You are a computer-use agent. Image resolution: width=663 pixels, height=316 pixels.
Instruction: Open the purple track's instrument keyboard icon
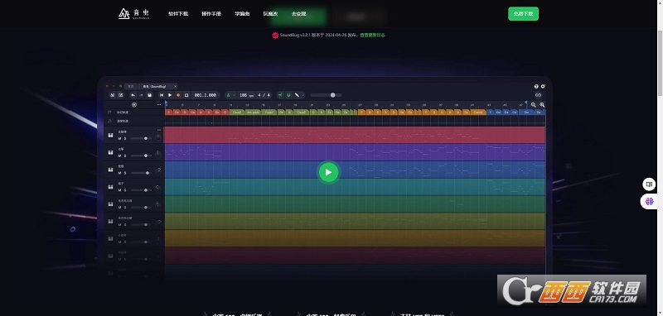point(110,153)
